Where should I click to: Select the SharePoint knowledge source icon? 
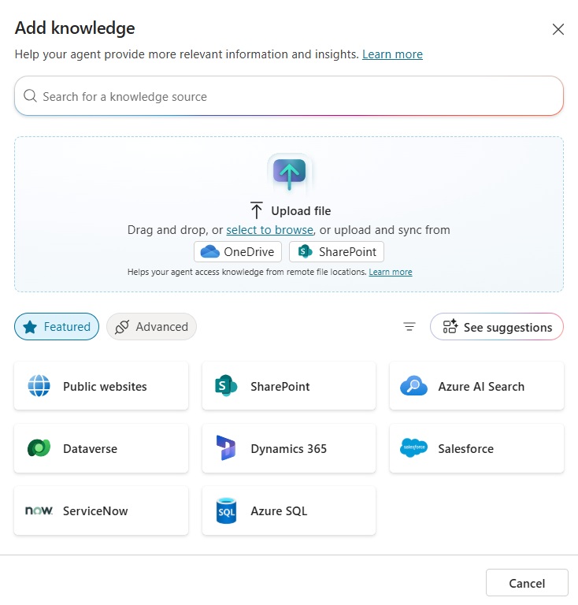[226, 386]
